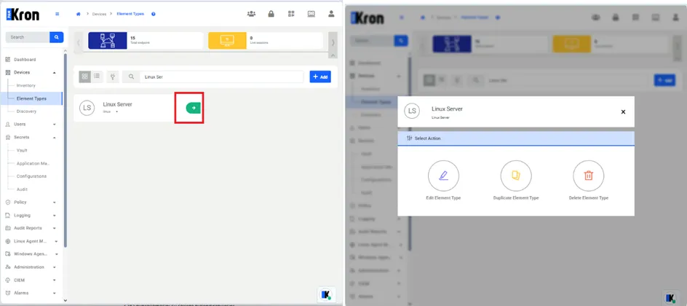Open the Kron chat widget icon, left panel bottom
Image resolution: width=687 pixels, height=306 pixels.
[326, 294]
